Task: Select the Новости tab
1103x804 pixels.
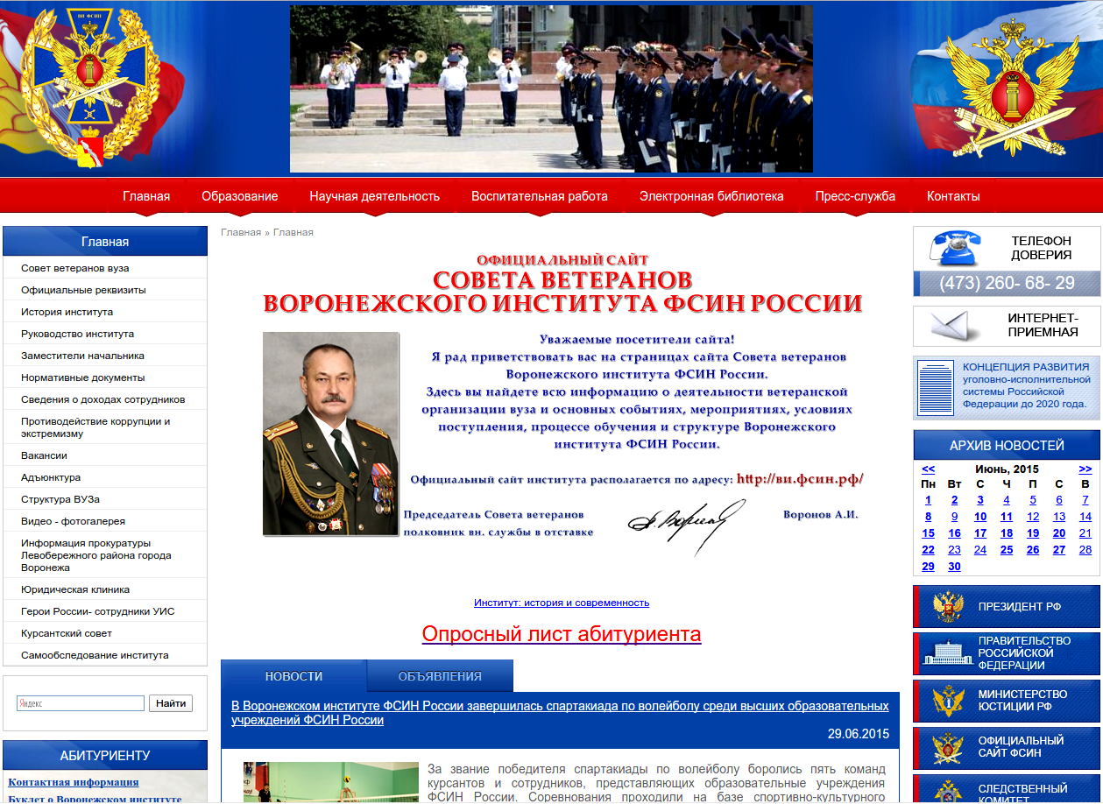Action: (293, 676)
